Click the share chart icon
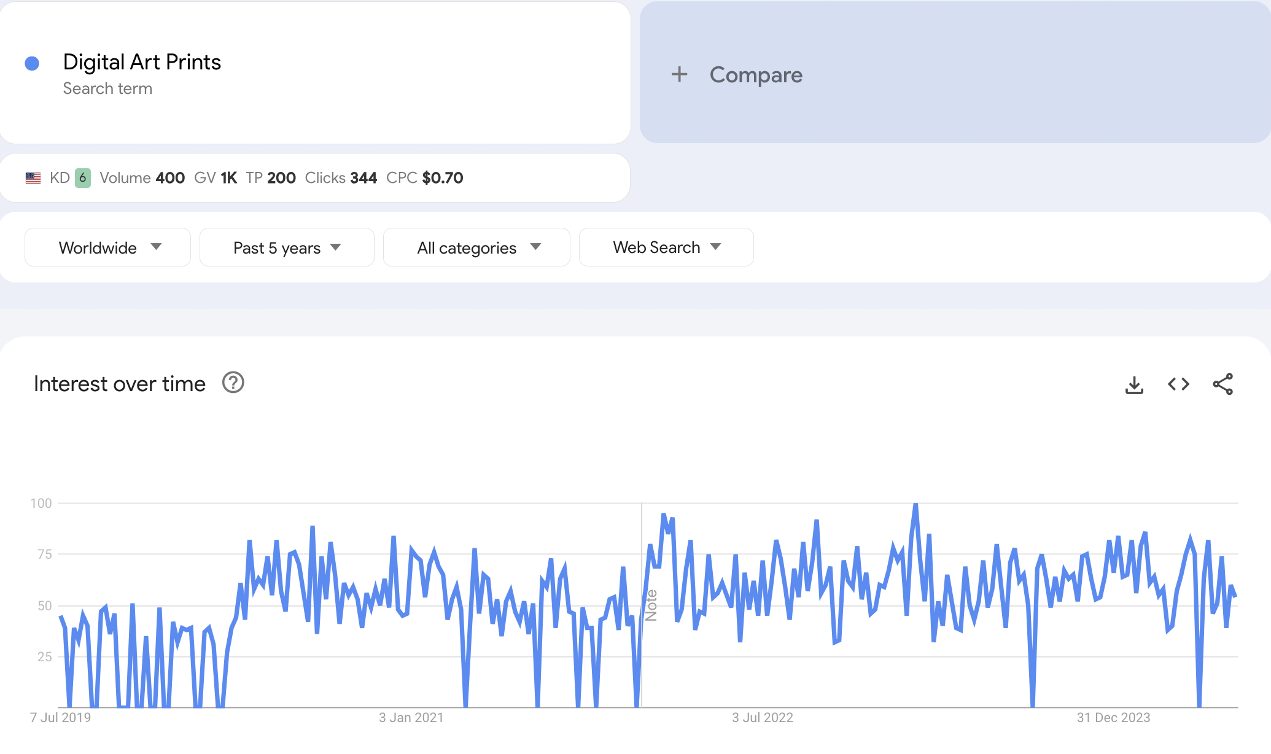The width and height of the screenshot is (1271, 754). click(x=1222, y=384)
